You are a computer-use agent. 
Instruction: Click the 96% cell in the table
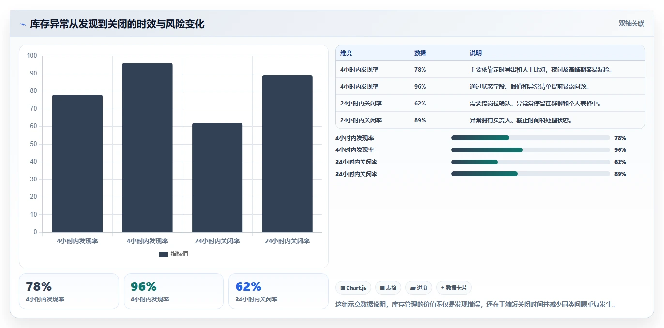point(420,87)
